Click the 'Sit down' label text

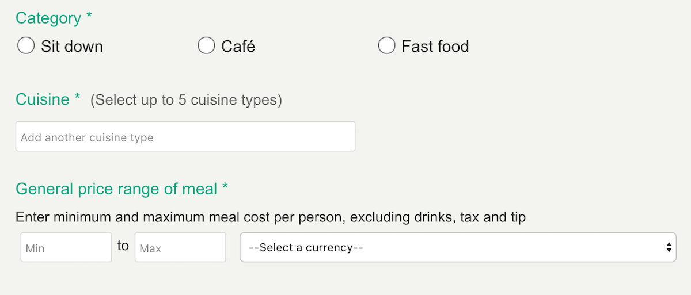72,46
